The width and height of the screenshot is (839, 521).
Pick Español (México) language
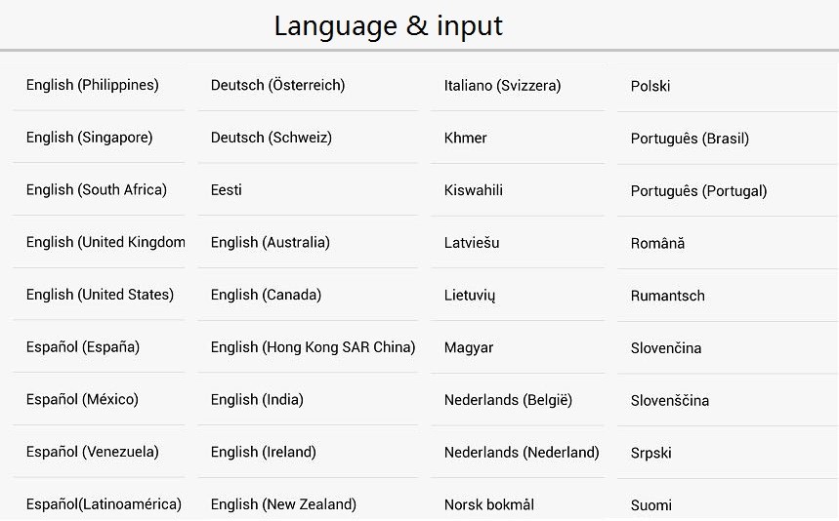point(83,400)
